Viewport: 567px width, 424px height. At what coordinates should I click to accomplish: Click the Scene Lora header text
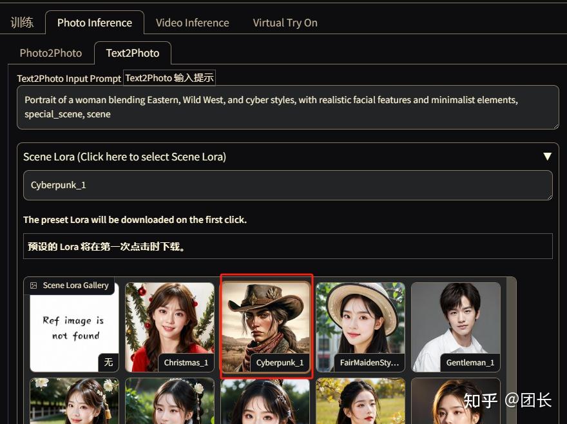coord(125,157)
